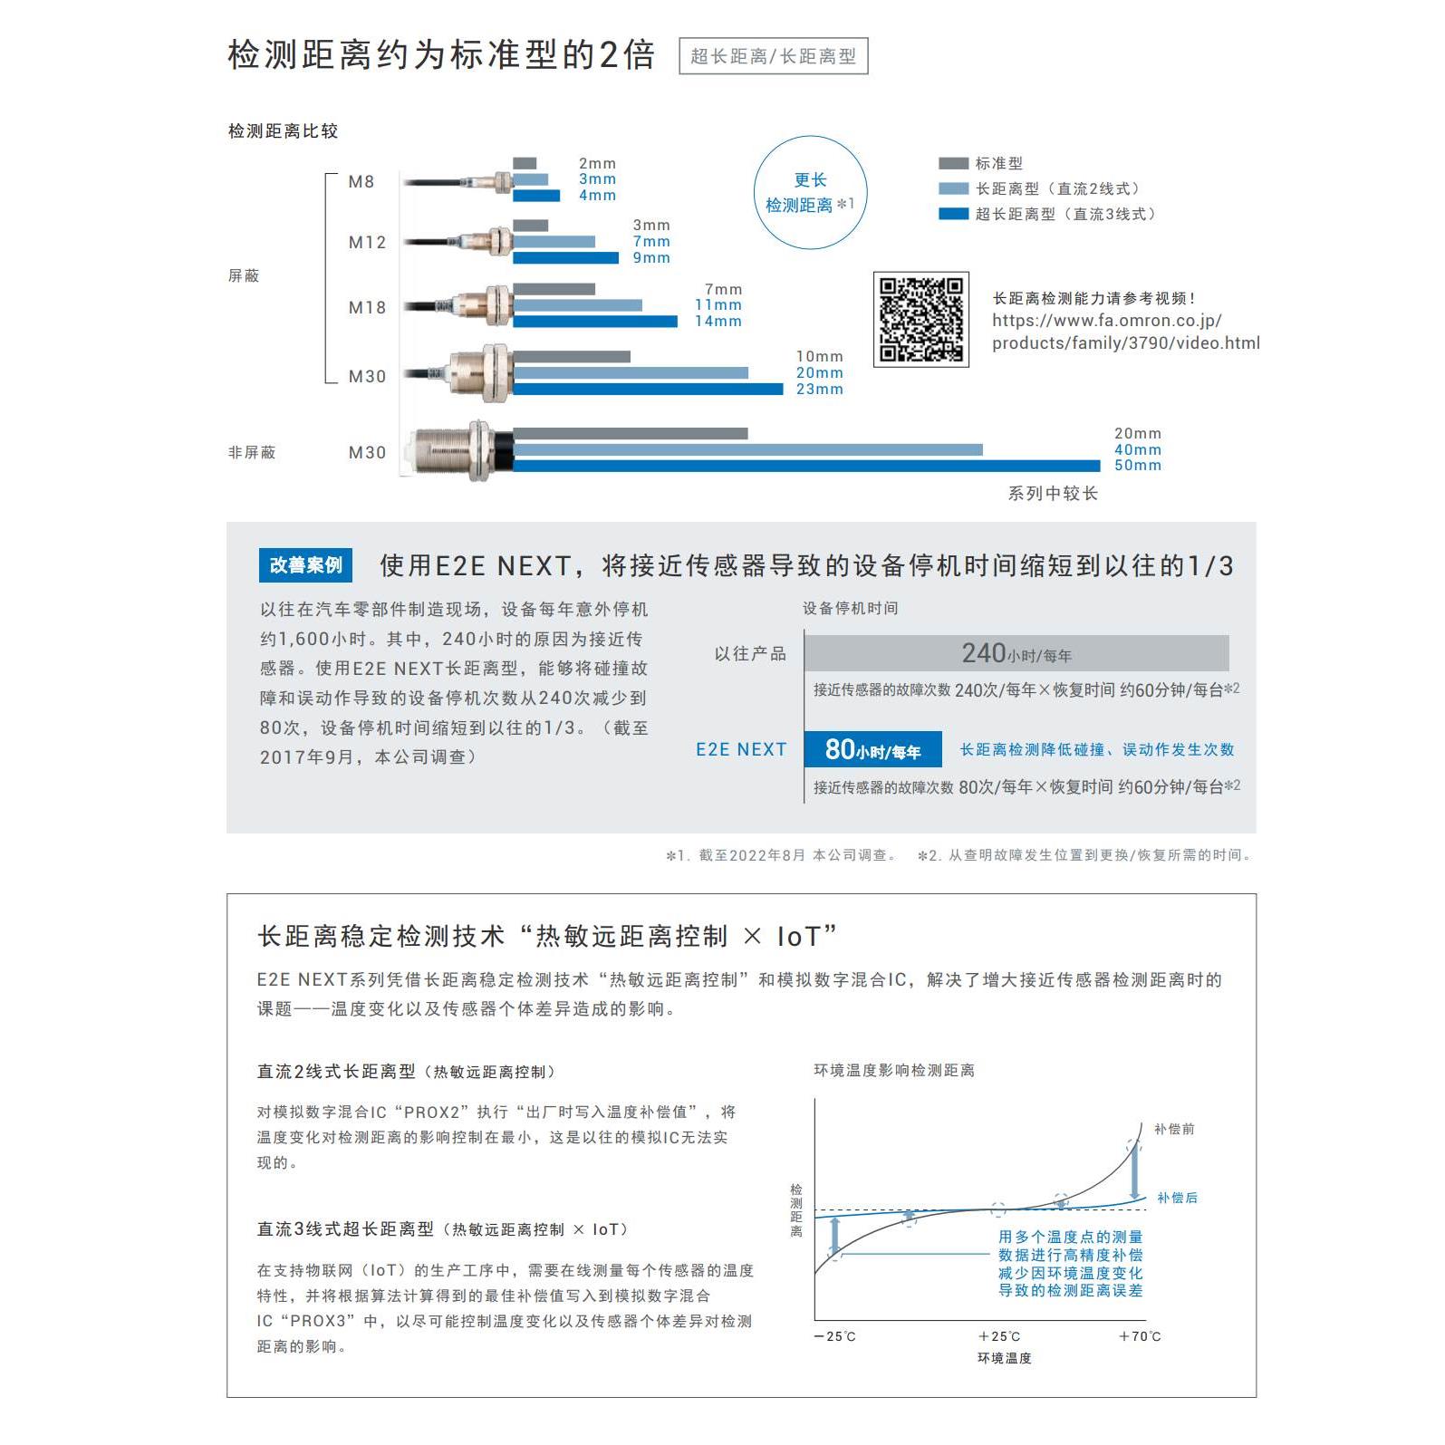Click the -25°C axis label
This screenshot has width=1445, height=1445.
834,1336
